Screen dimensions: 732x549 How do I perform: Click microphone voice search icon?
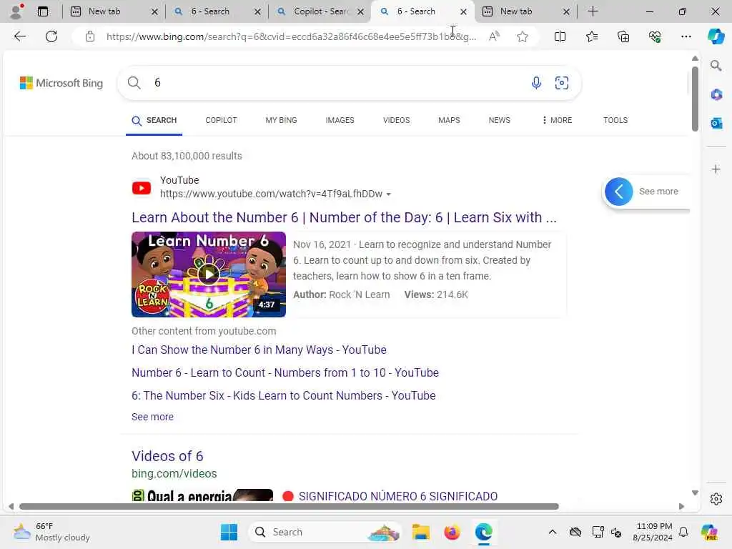coord(536,83)
